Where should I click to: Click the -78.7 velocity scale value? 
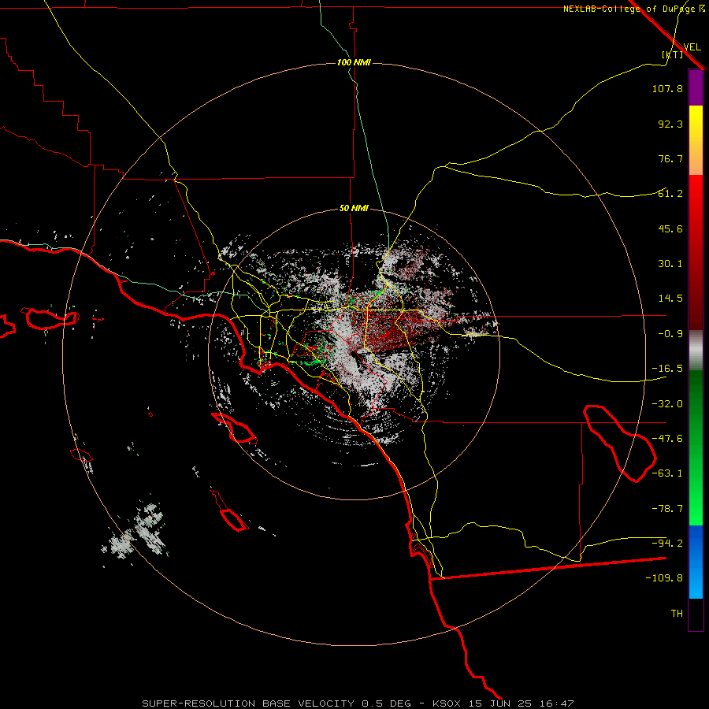[x=667, y=509]
